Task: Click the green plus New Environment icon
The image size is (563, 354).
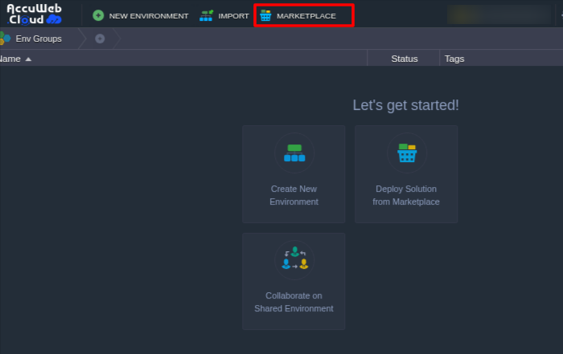Action: (x=98, y=15)
